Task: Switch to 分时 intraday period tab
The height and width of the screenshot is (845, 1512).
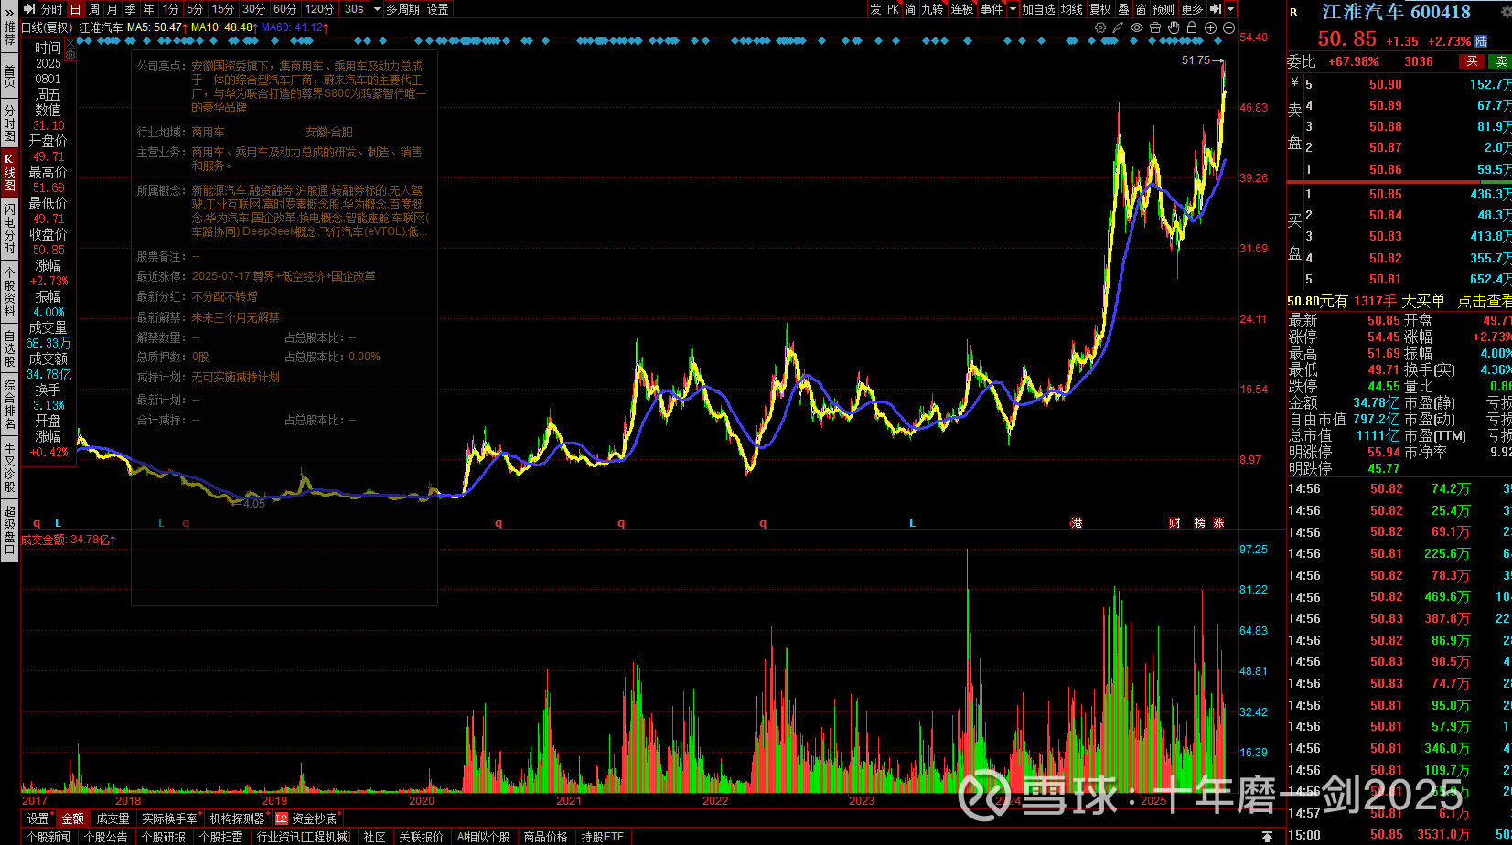Action: (52, 9)
